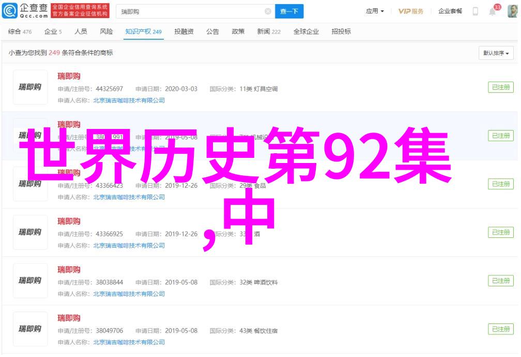
Task: Open 瑞即购 title for registration 43366925
Action: click(69, 221)
